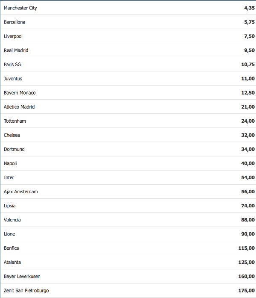Screen dimensions: 256x298
Task: Click the Manchester City team name
Action: pyautogui.click(x=20, y=8)
